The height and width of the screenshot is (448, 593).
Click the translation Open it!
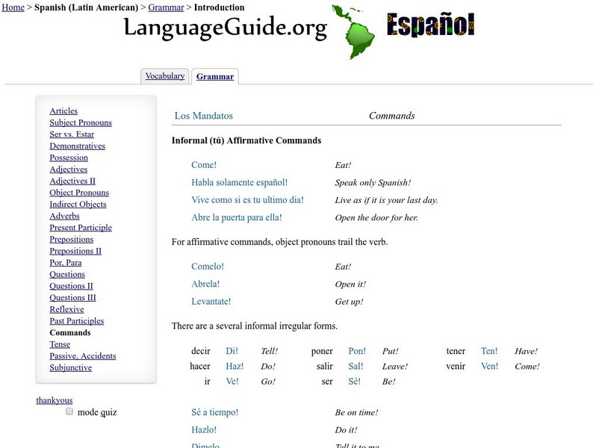350,284
